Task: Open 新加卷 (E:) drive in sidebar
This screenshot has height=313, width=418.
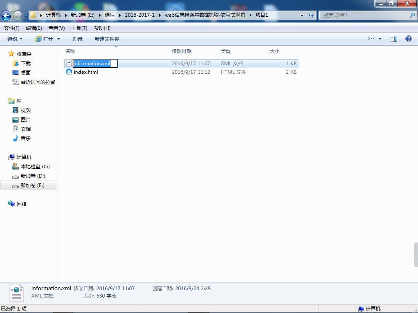Action: (x=29, y=185)
